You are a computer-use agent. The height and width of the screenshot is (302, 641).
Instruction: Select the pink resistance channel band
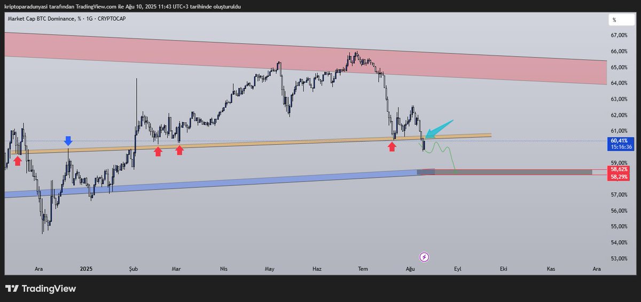coord(306,58)
